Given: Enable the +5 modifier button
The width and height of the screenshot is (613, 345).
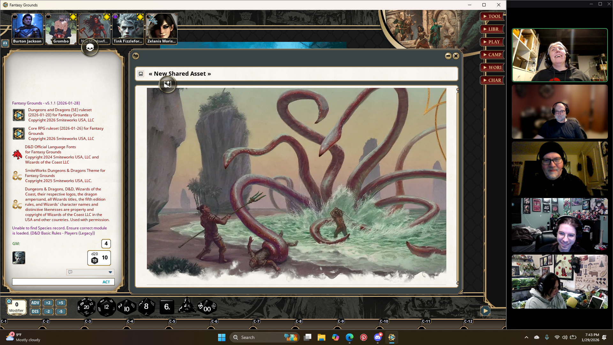Looking at the screenshot, I should pyautogui.click(x=61, y=303).
